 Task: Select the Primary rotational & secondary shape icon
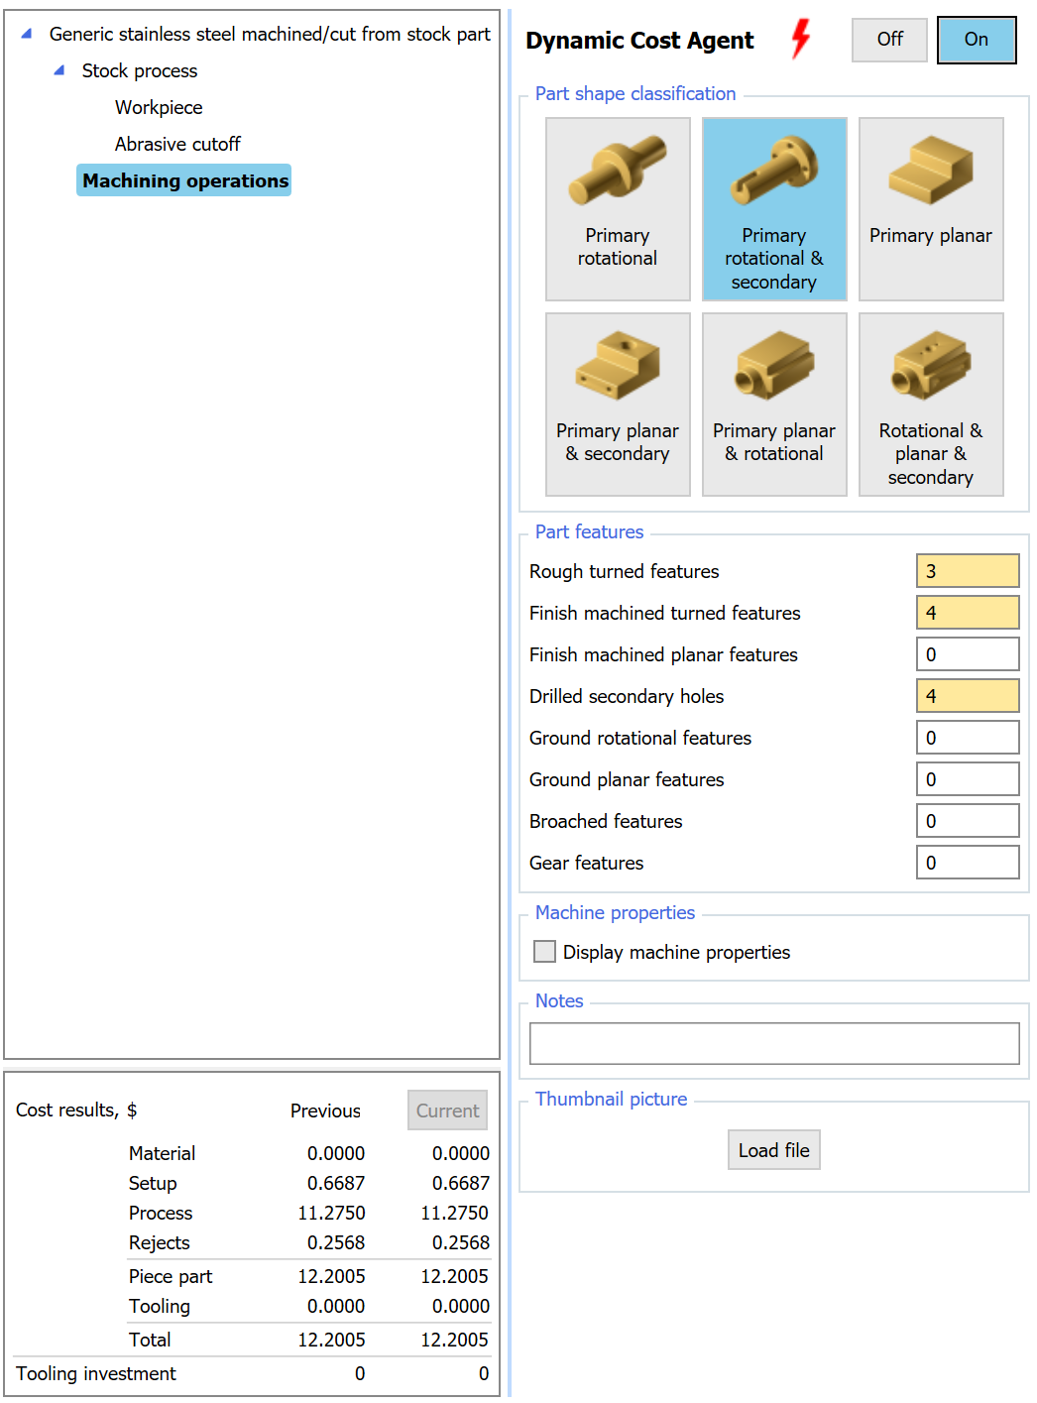point(773,209)
